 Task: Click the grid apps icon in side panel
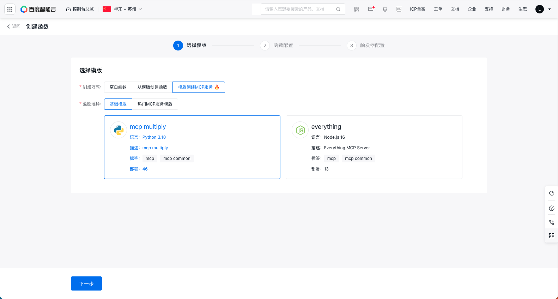552,236
